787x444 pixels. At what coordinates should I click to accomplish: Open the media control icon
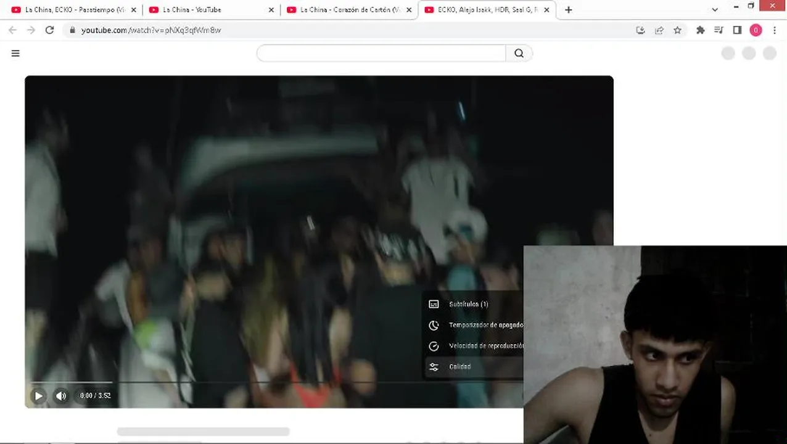[x=719, y=30]
